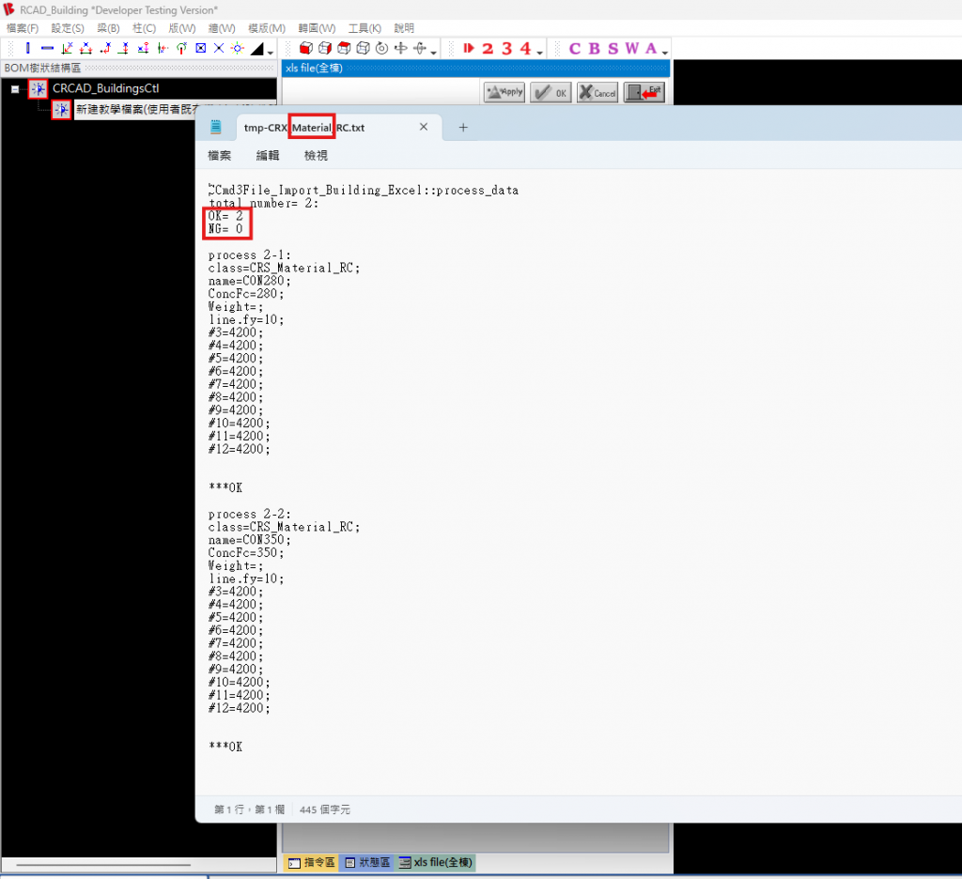Click the yellow sun snap-point icon
The image size is (962, 879).
tap(238, 48)
